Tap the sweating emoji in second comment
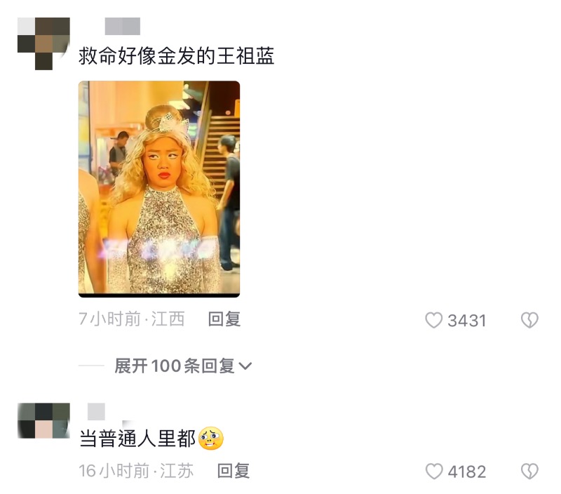The height and width of the screenshot is (494, 561). (x=211, y=439)
